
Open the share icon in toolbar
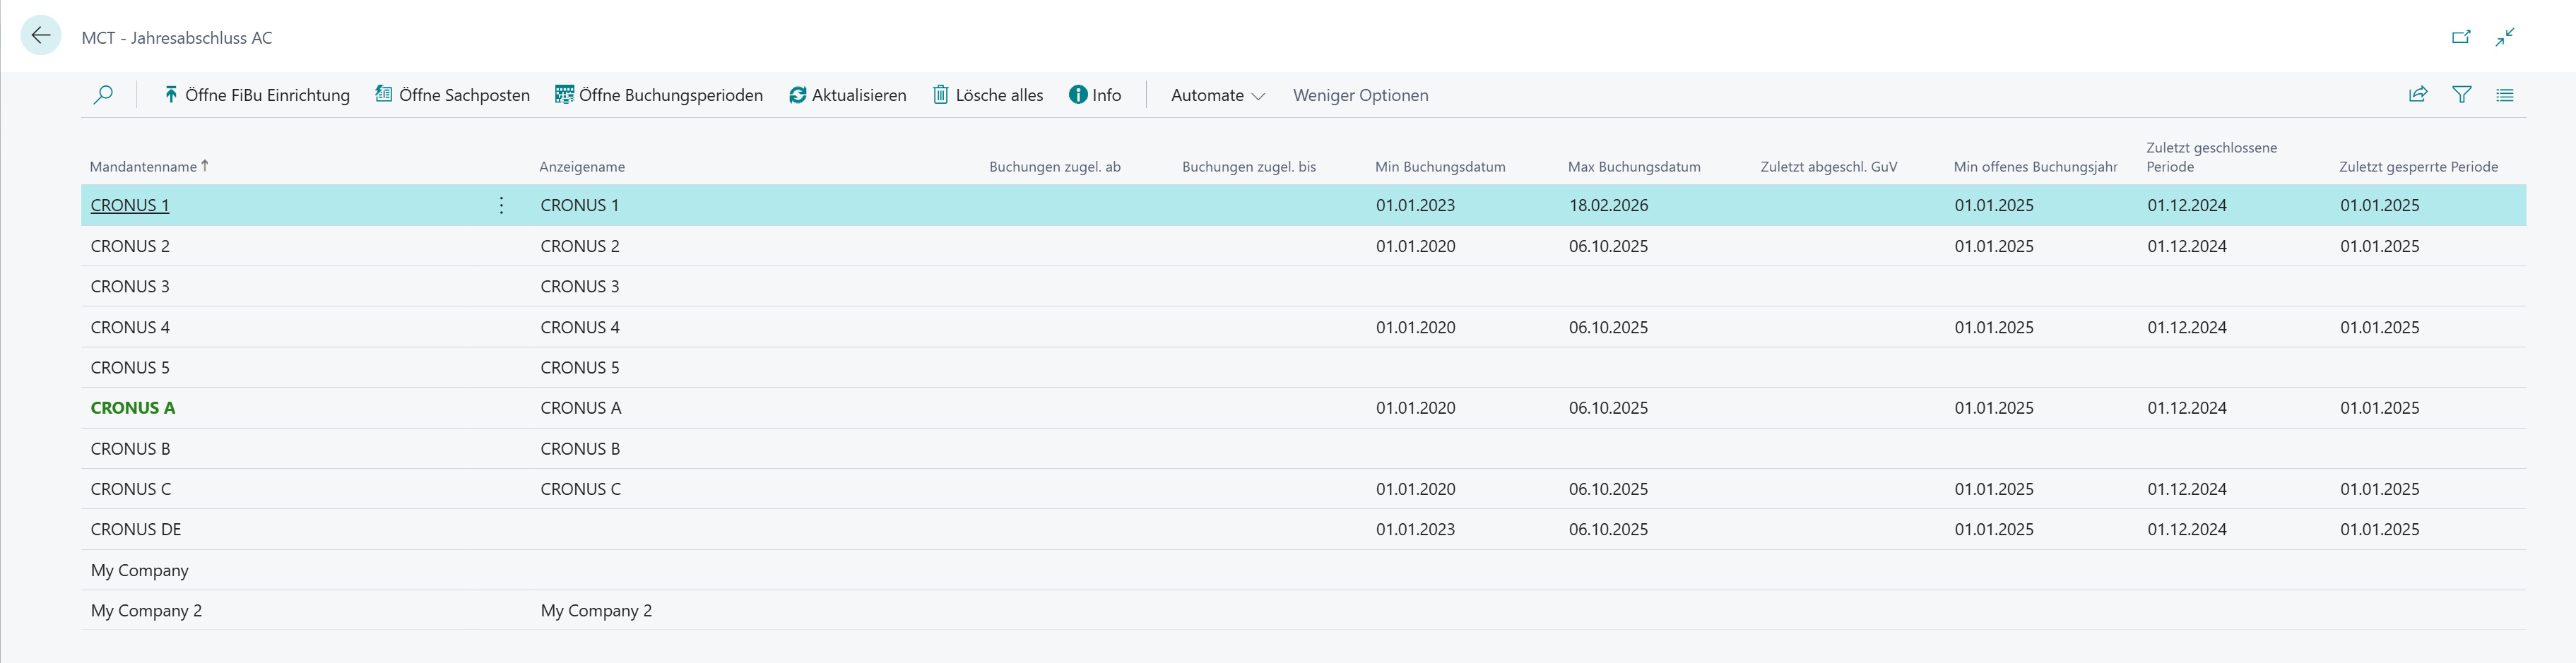click(x=2418, y=95)
